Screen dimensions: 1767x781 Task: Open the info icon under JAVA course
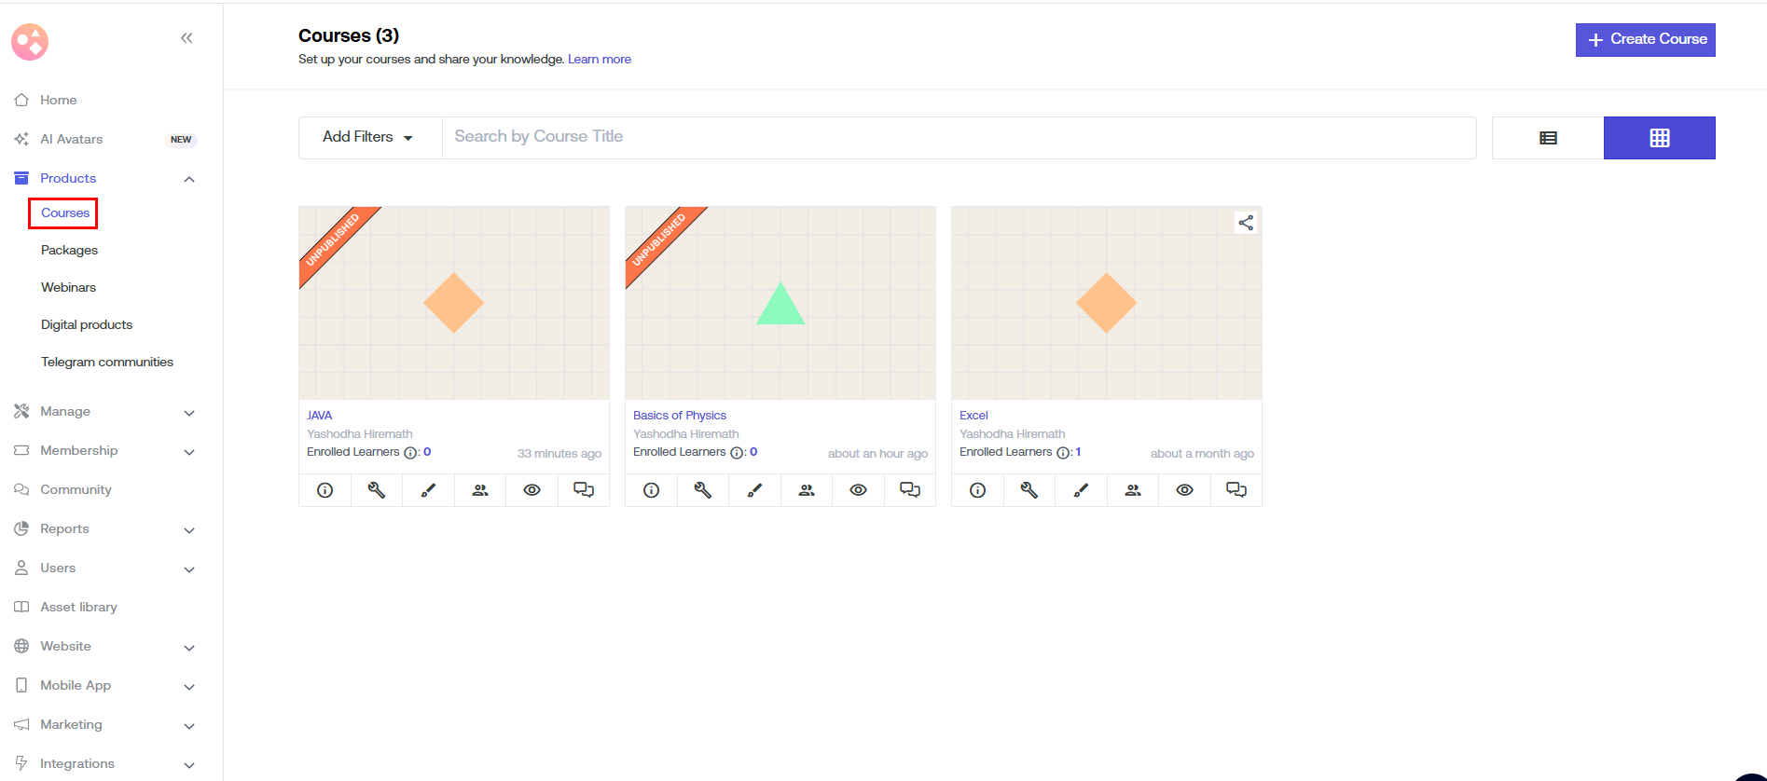324,490
